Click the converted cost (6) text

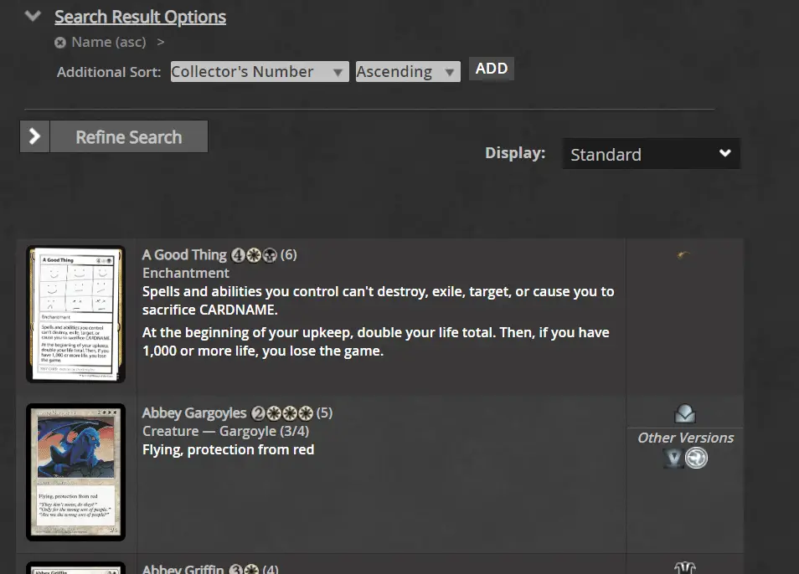tap(288, 254)
